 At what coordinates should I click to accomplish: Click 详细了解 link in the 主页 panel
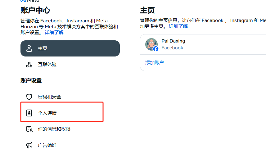178,26
